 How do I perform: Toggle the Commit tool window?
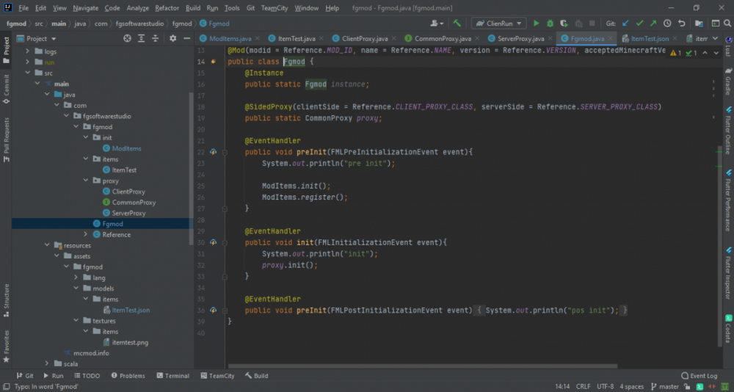pyautogui.click(x=6, y=89)
